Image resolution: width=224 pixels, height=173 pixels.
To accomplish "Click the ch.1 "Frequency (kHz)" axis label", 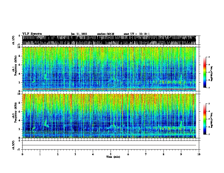I will coord(16,66).
